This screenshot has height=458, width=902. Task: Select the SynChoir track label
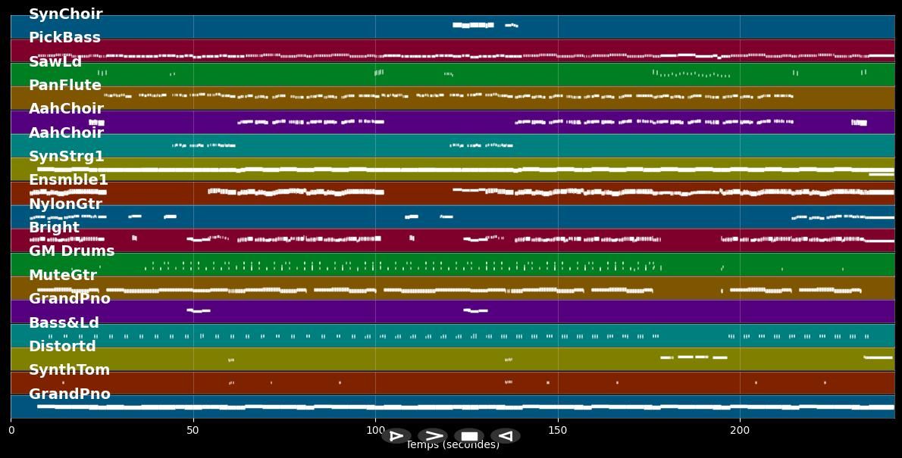pos(65,14)
